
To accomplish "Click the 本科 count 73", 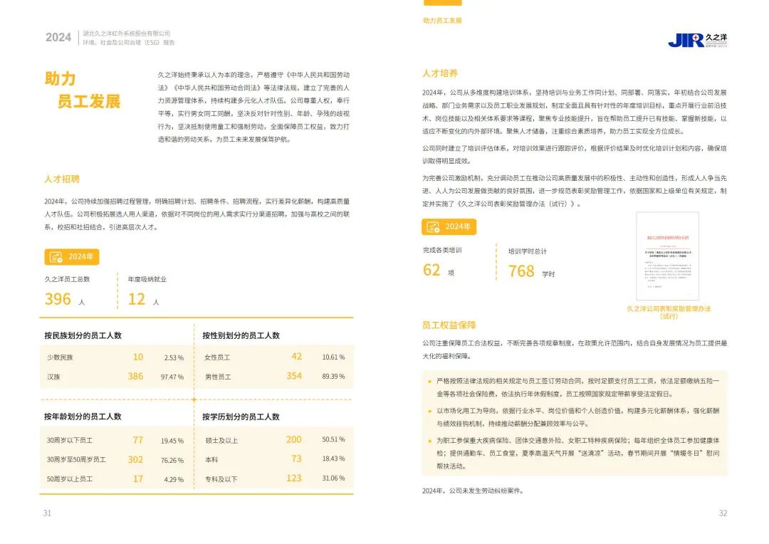I will point(297,459).
